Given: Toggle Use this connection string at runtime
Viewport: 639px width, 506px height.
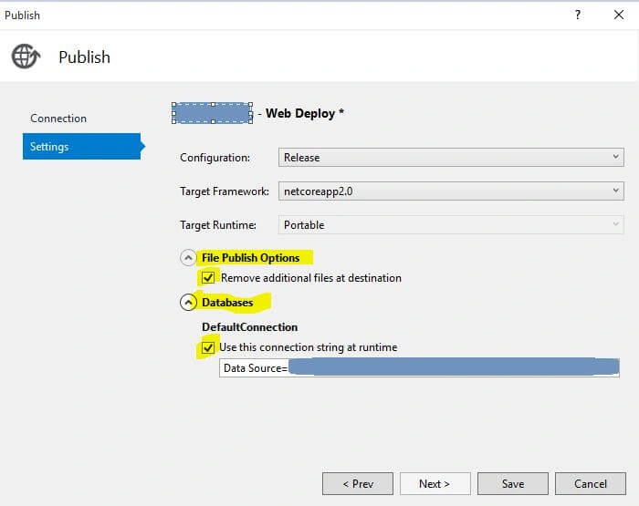Looking at the screenshot, I should [x=208, y=347].
